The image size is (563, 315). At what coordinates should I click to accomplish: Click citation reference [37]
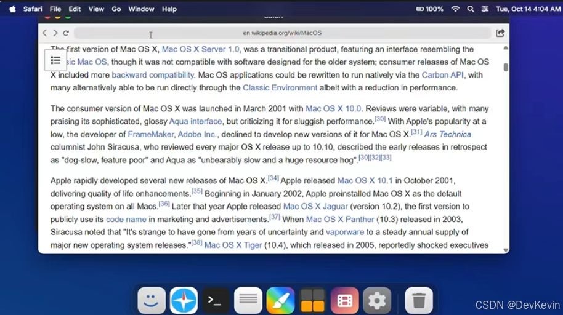click(x=275, y=217)
